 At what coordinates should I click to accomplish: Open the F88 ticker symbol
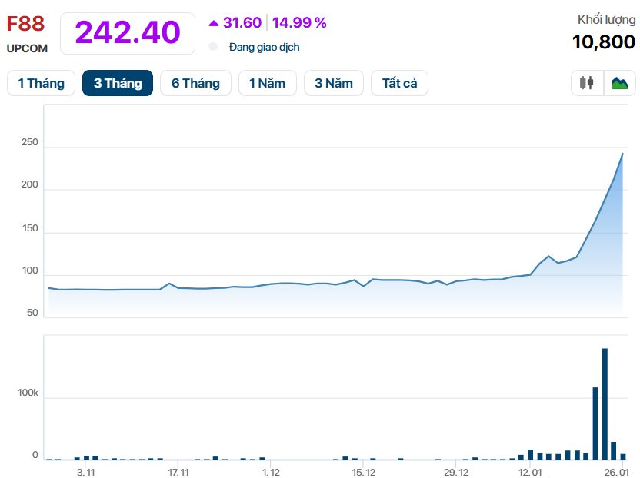point(25,24)
